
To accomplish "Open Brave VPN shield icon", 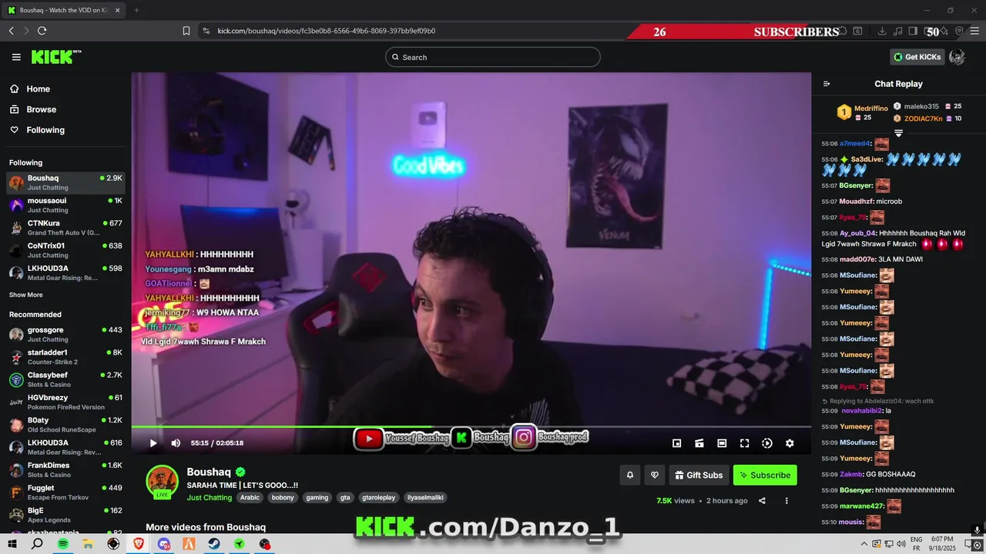I will coord(959,31).
